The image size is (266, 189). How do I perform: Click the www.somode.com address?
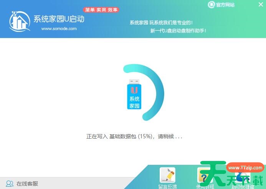pyautogui.click(x=59, y=29)
